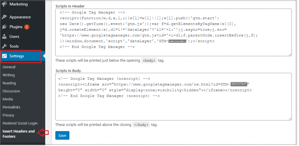
Task: Click inside the Scripts in Body textarea
Action: point(173,97)
